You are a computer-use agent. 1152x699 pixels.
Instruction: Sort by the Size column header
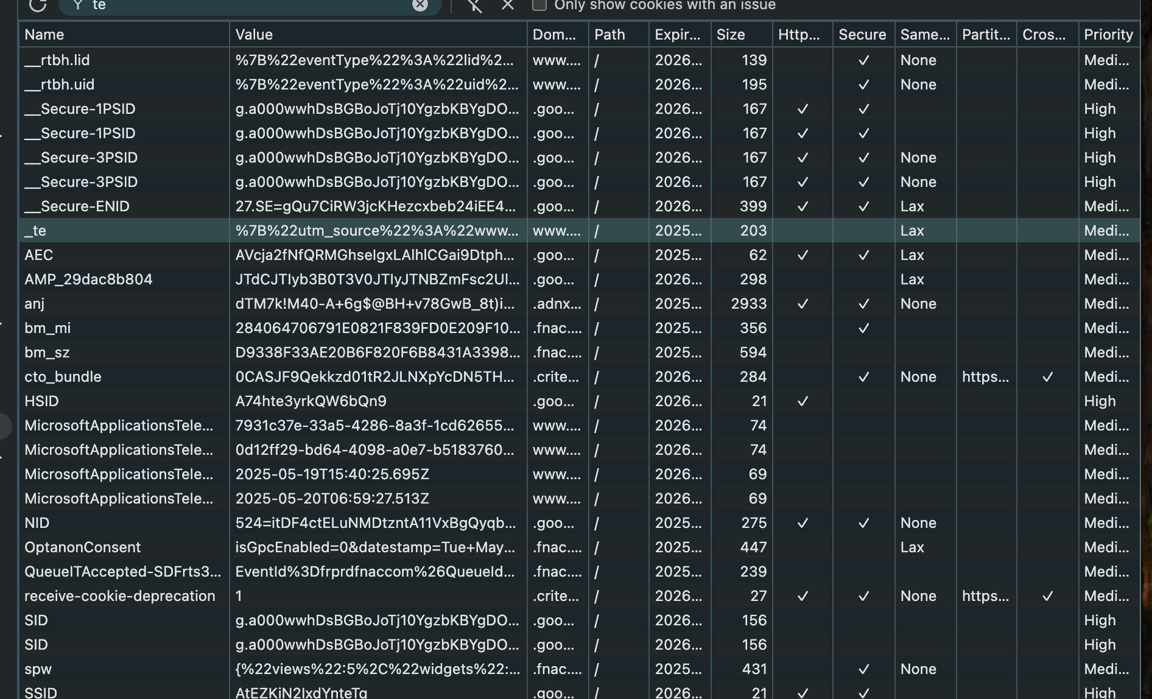point(731,35)
